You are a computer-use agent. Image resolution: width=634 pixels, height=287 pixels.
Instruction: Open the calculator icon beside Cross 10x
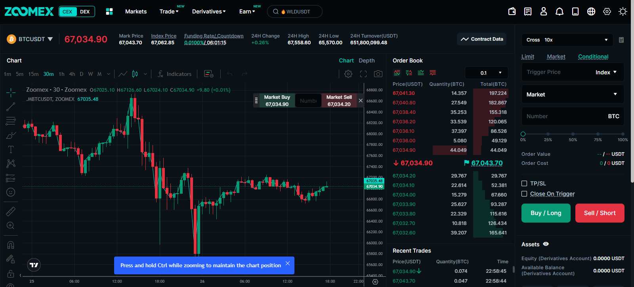tap(621, 40)
